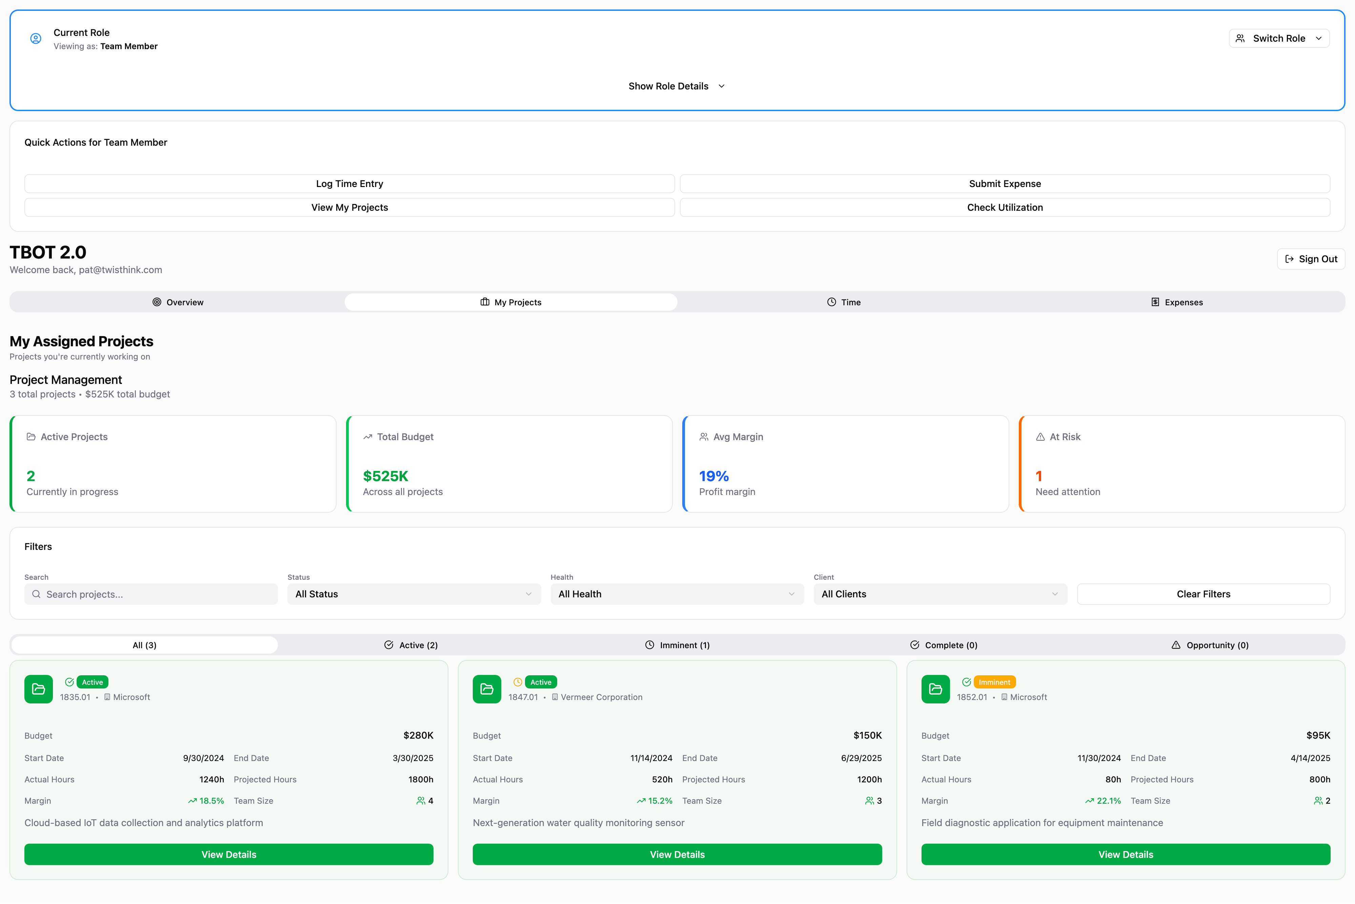Click the warning triangle icon on At Risk card

[1040, 437]
